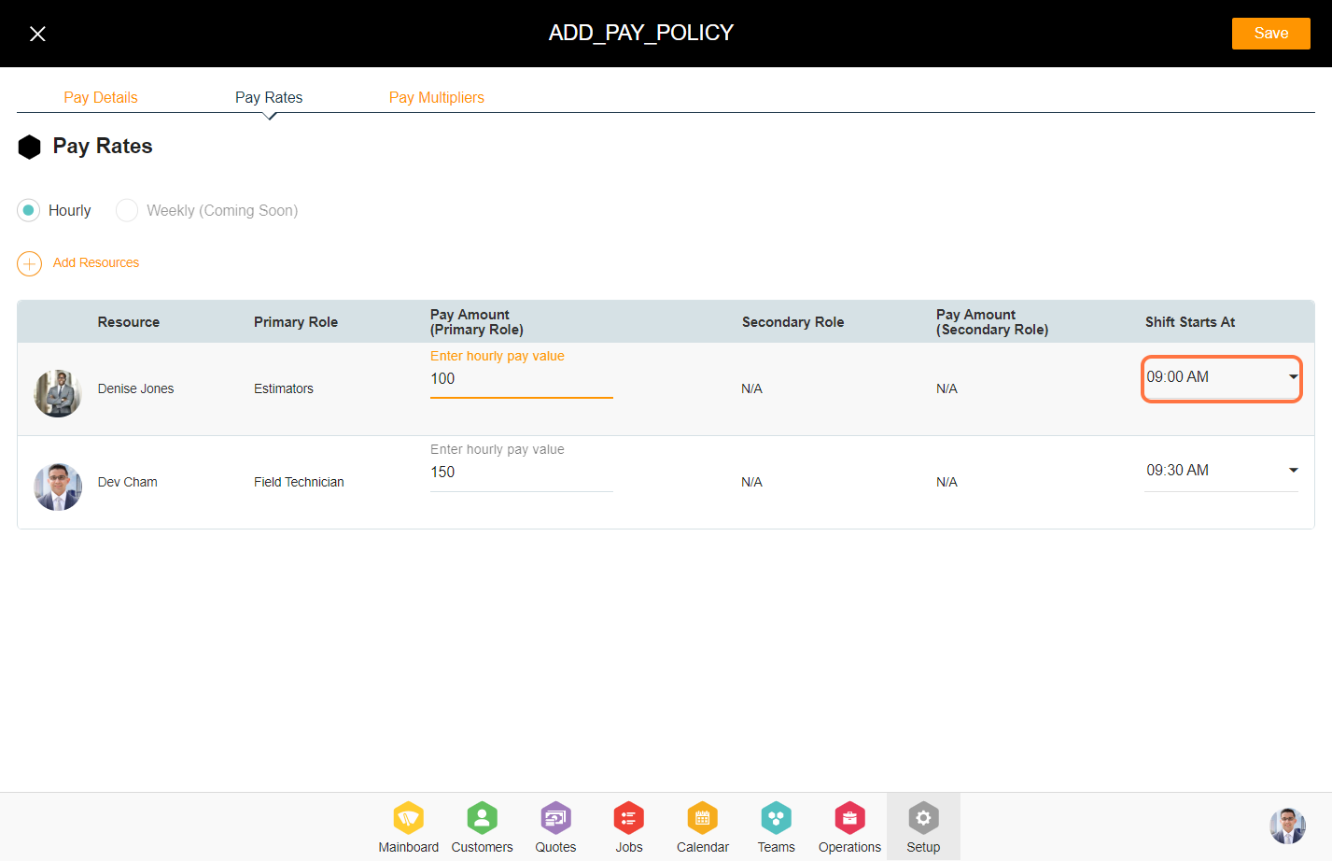Switch to the Pay Details tab
This screenshot has width=1332, height=861.
[101, 97]
